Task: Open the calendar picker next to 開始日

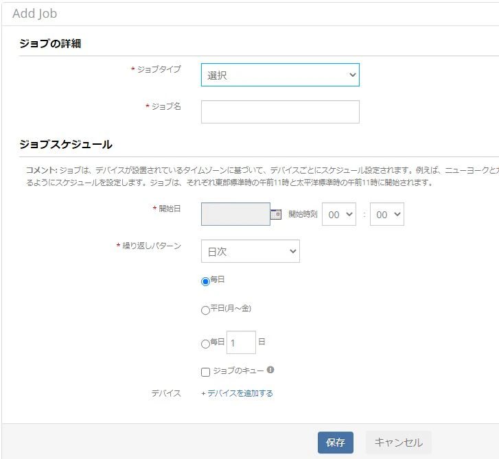Action: pos(276,214)
